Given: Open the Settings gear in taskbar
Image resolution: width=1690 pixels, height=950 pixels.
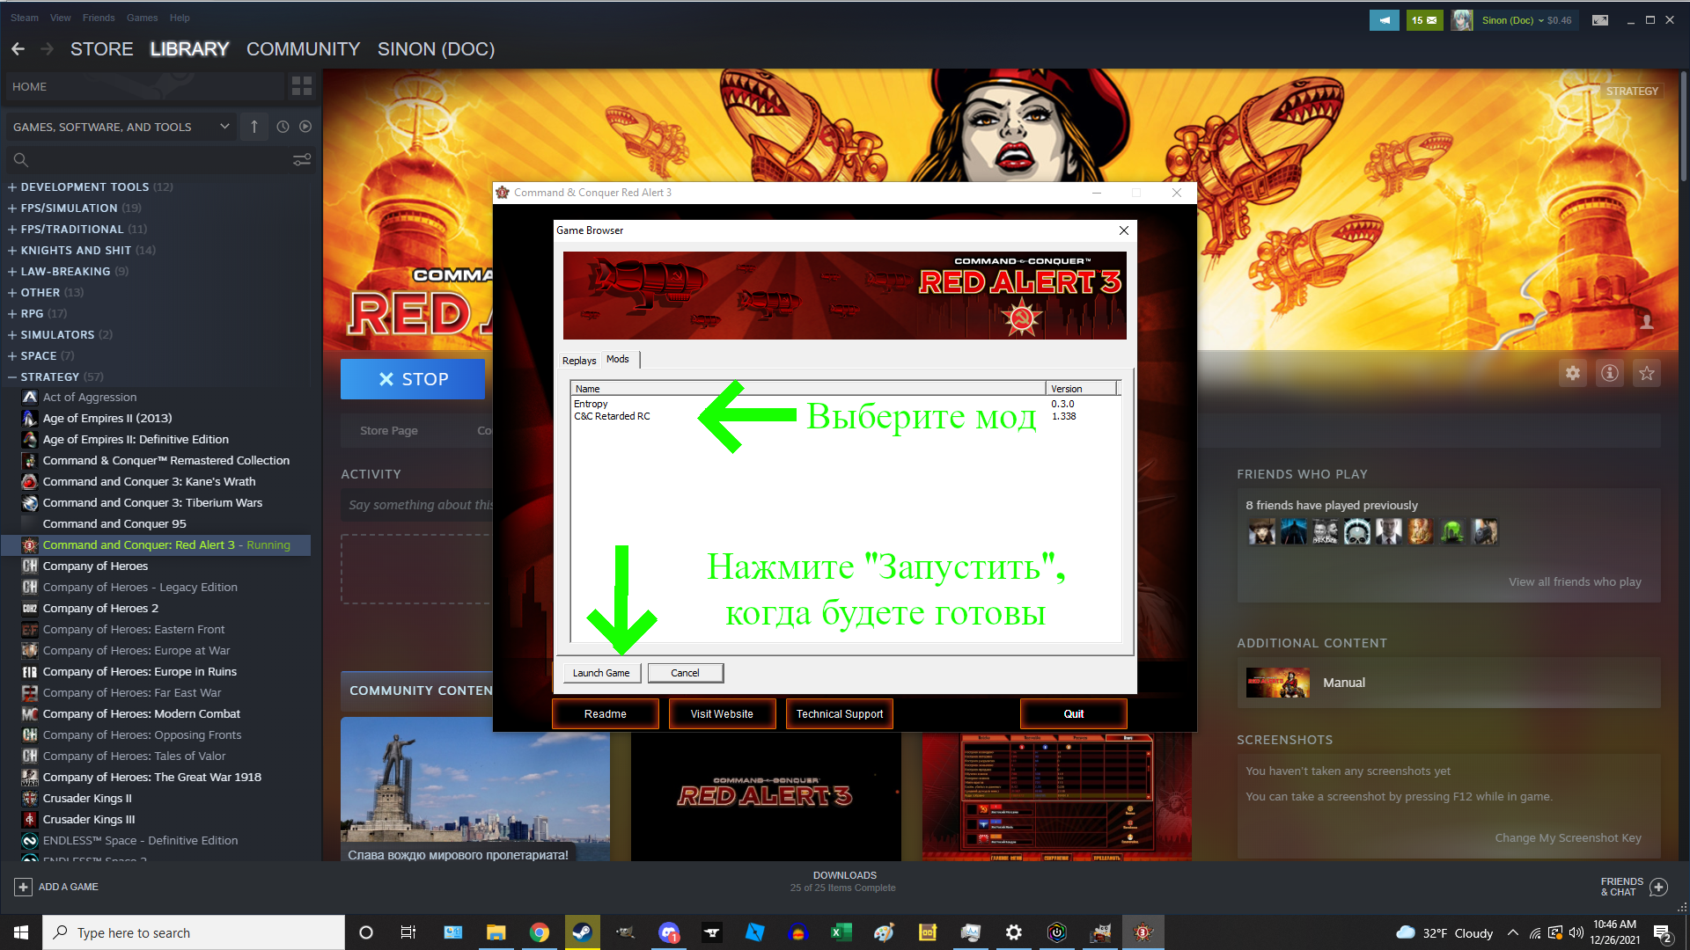Looking at the screenshot, I should click(1014, 932).
